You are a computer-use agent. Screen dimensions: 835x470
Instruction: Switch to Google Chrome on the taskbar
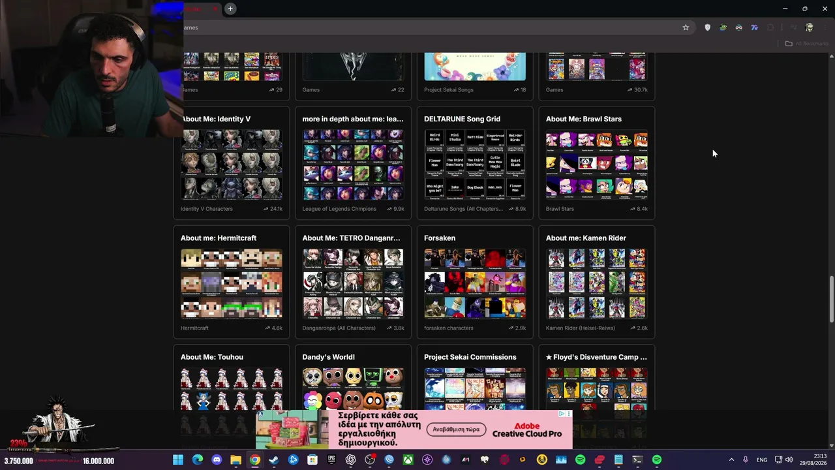[x=255, y=460]
